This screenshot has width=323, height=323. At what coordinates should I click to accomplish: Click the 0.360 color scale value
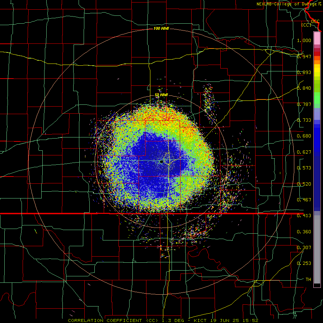click(304, 232)
